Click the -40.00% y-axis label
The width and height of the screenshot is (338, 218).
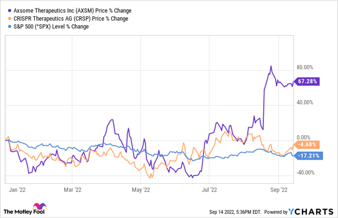click(305, 173)
